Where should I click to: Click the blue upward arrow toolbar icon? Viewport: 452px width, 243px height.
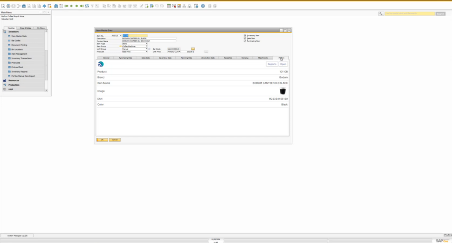(x=45, y=6)
